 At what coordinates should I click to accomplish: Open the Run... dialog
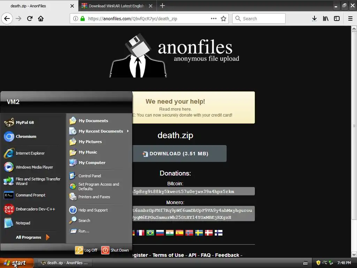(99, 231)
